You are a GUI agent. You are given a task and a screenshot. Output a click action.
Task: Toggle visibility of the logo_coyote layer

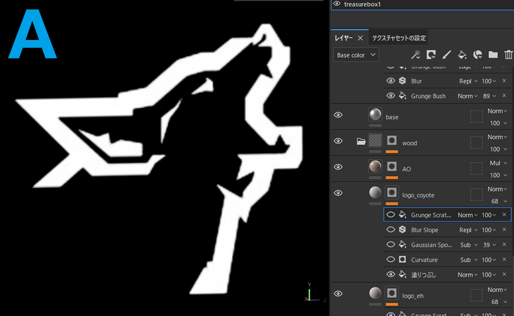[338, 193]
